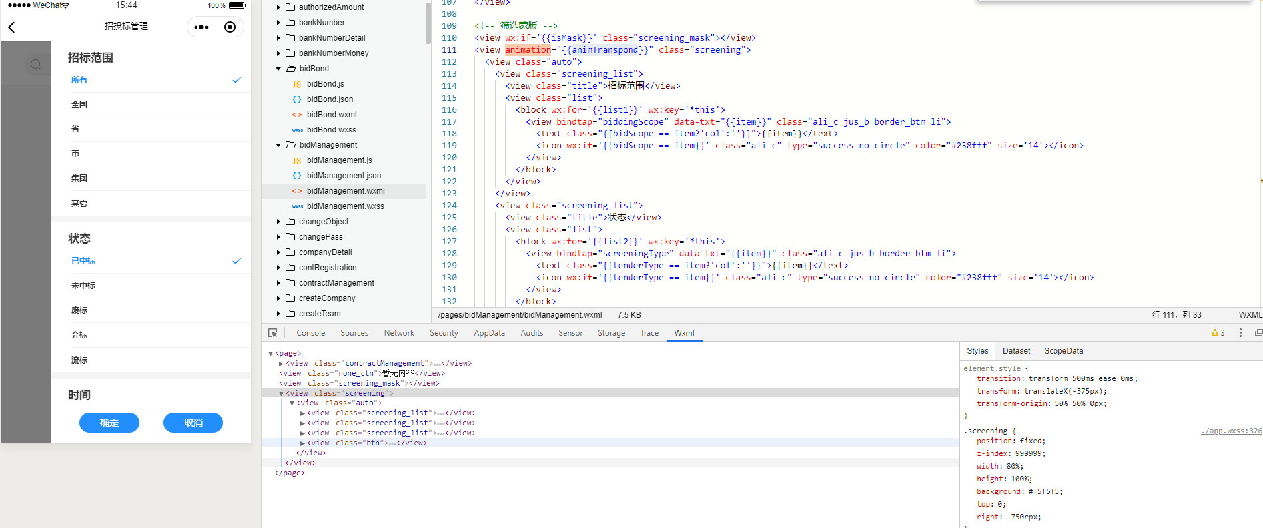
Task: Switch to the Sources tab
Action: click(354, 333)
